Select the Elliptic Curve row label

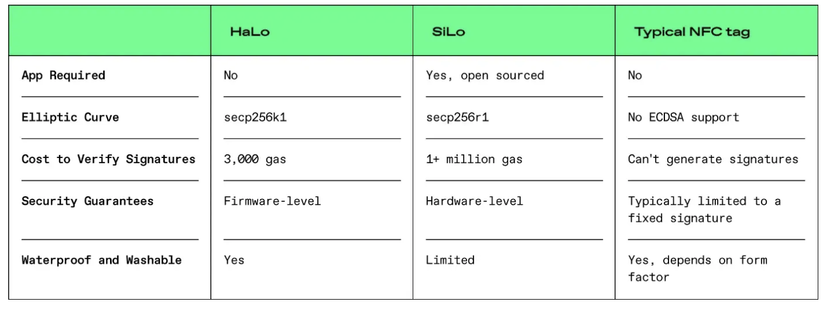[70, 118]
